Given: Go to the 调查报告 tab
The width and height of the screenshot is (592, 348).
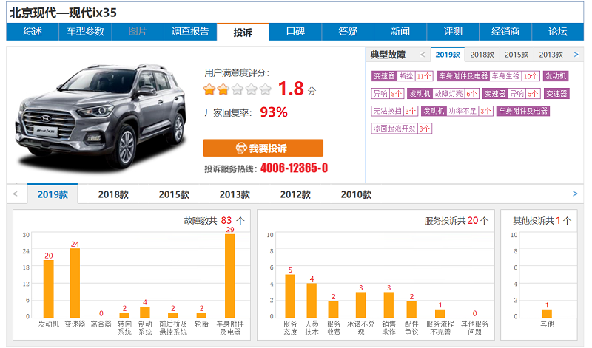Looking at the screenshot, I should [190, 32].
